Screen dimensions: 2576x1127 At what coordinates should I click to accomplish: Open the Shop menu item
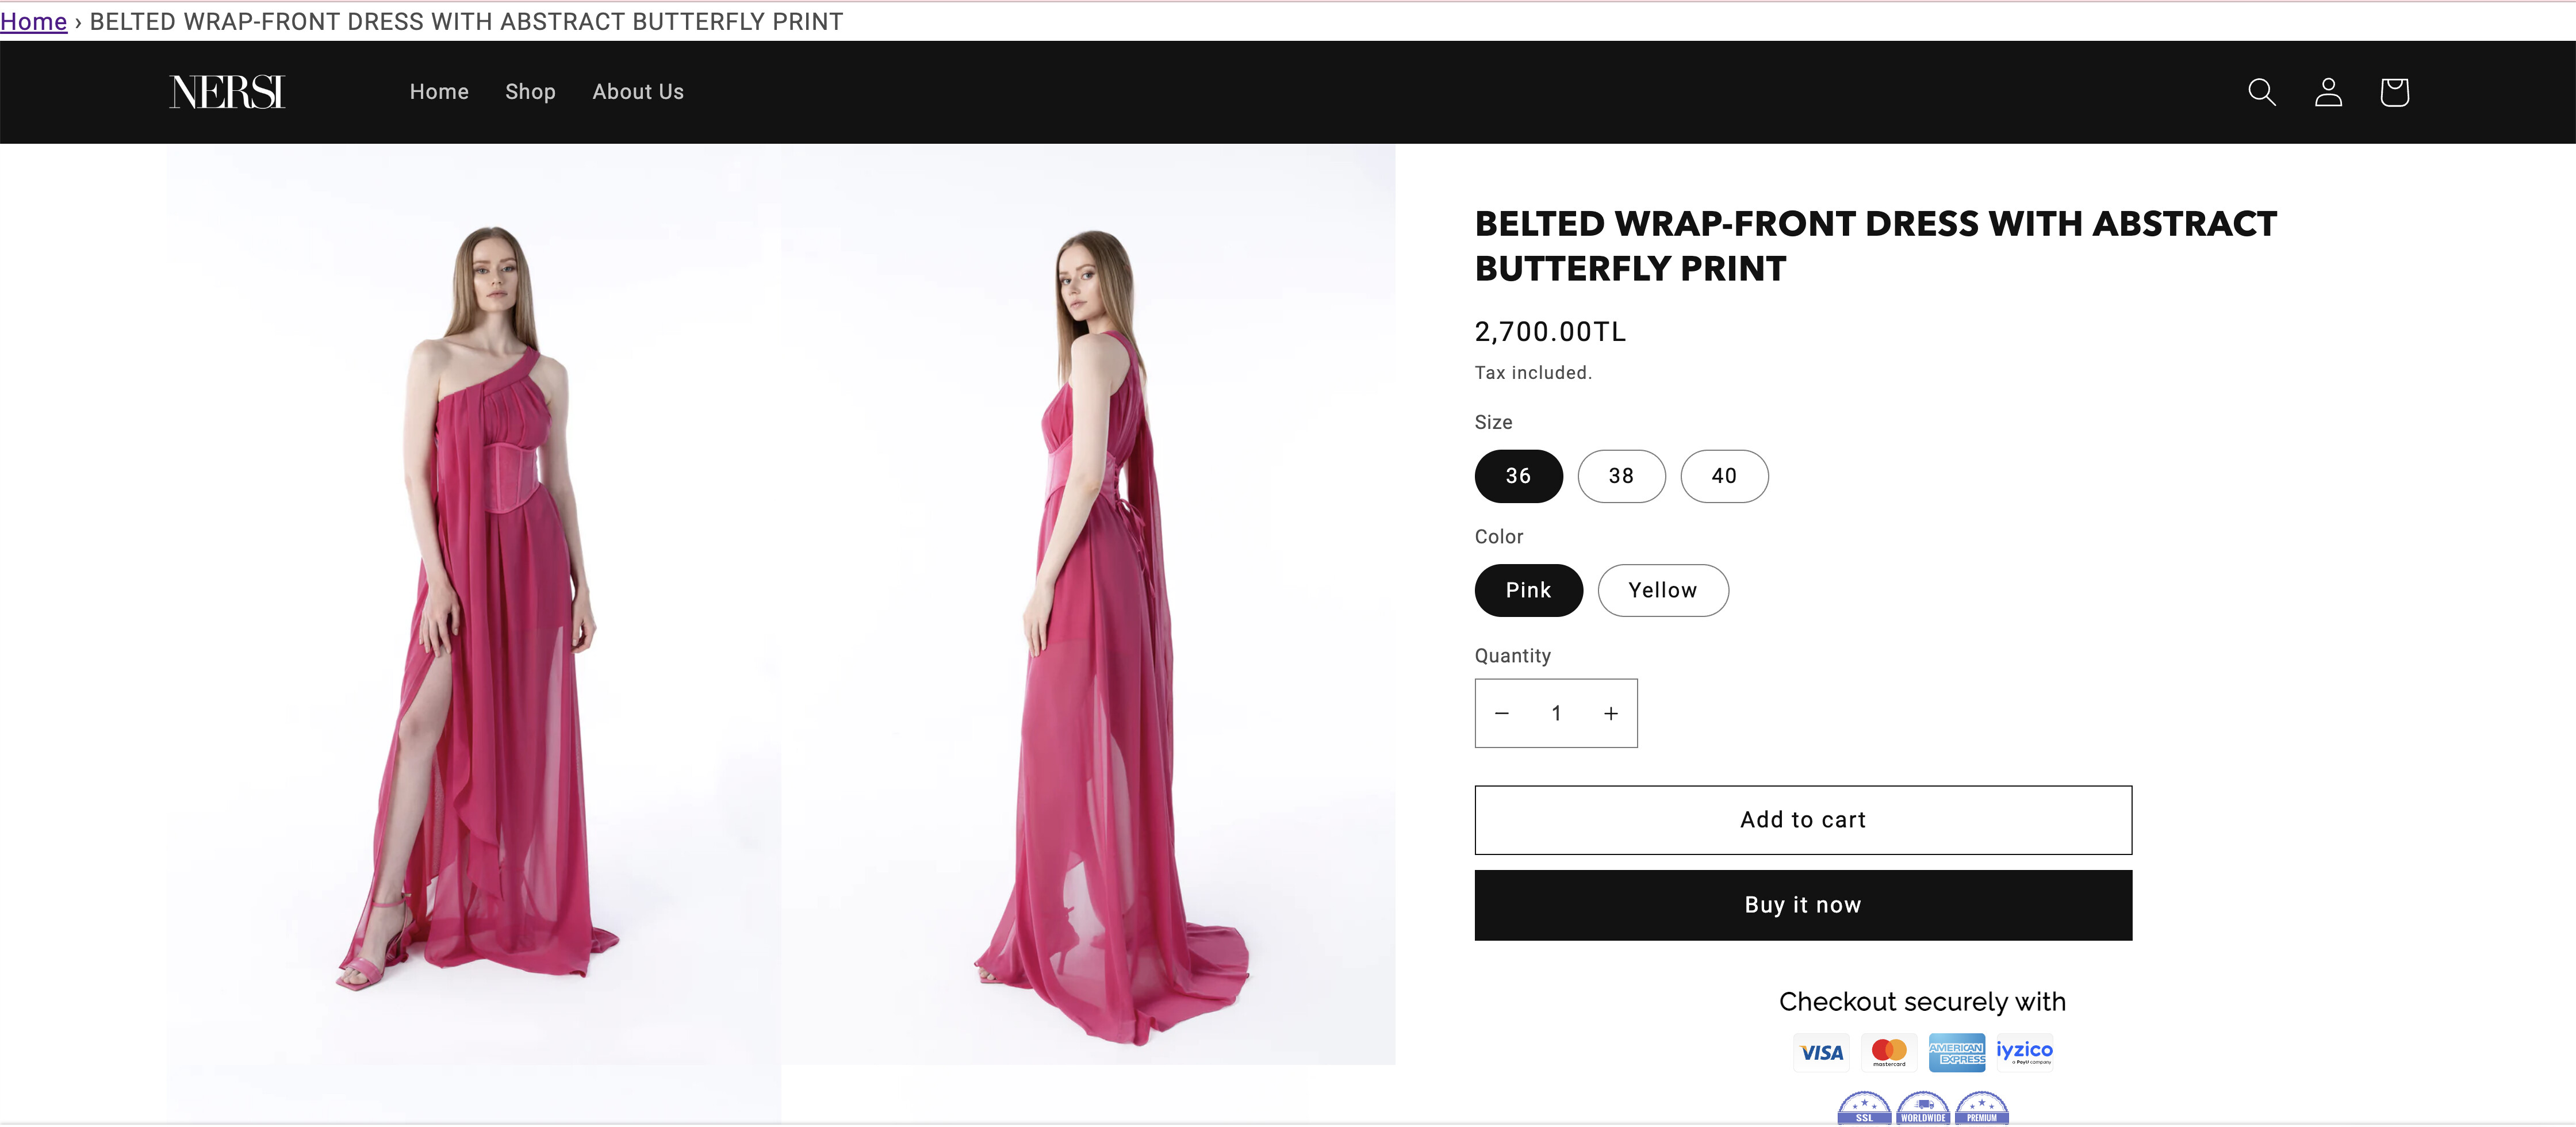pyautogui.click(x=530, y=92)
